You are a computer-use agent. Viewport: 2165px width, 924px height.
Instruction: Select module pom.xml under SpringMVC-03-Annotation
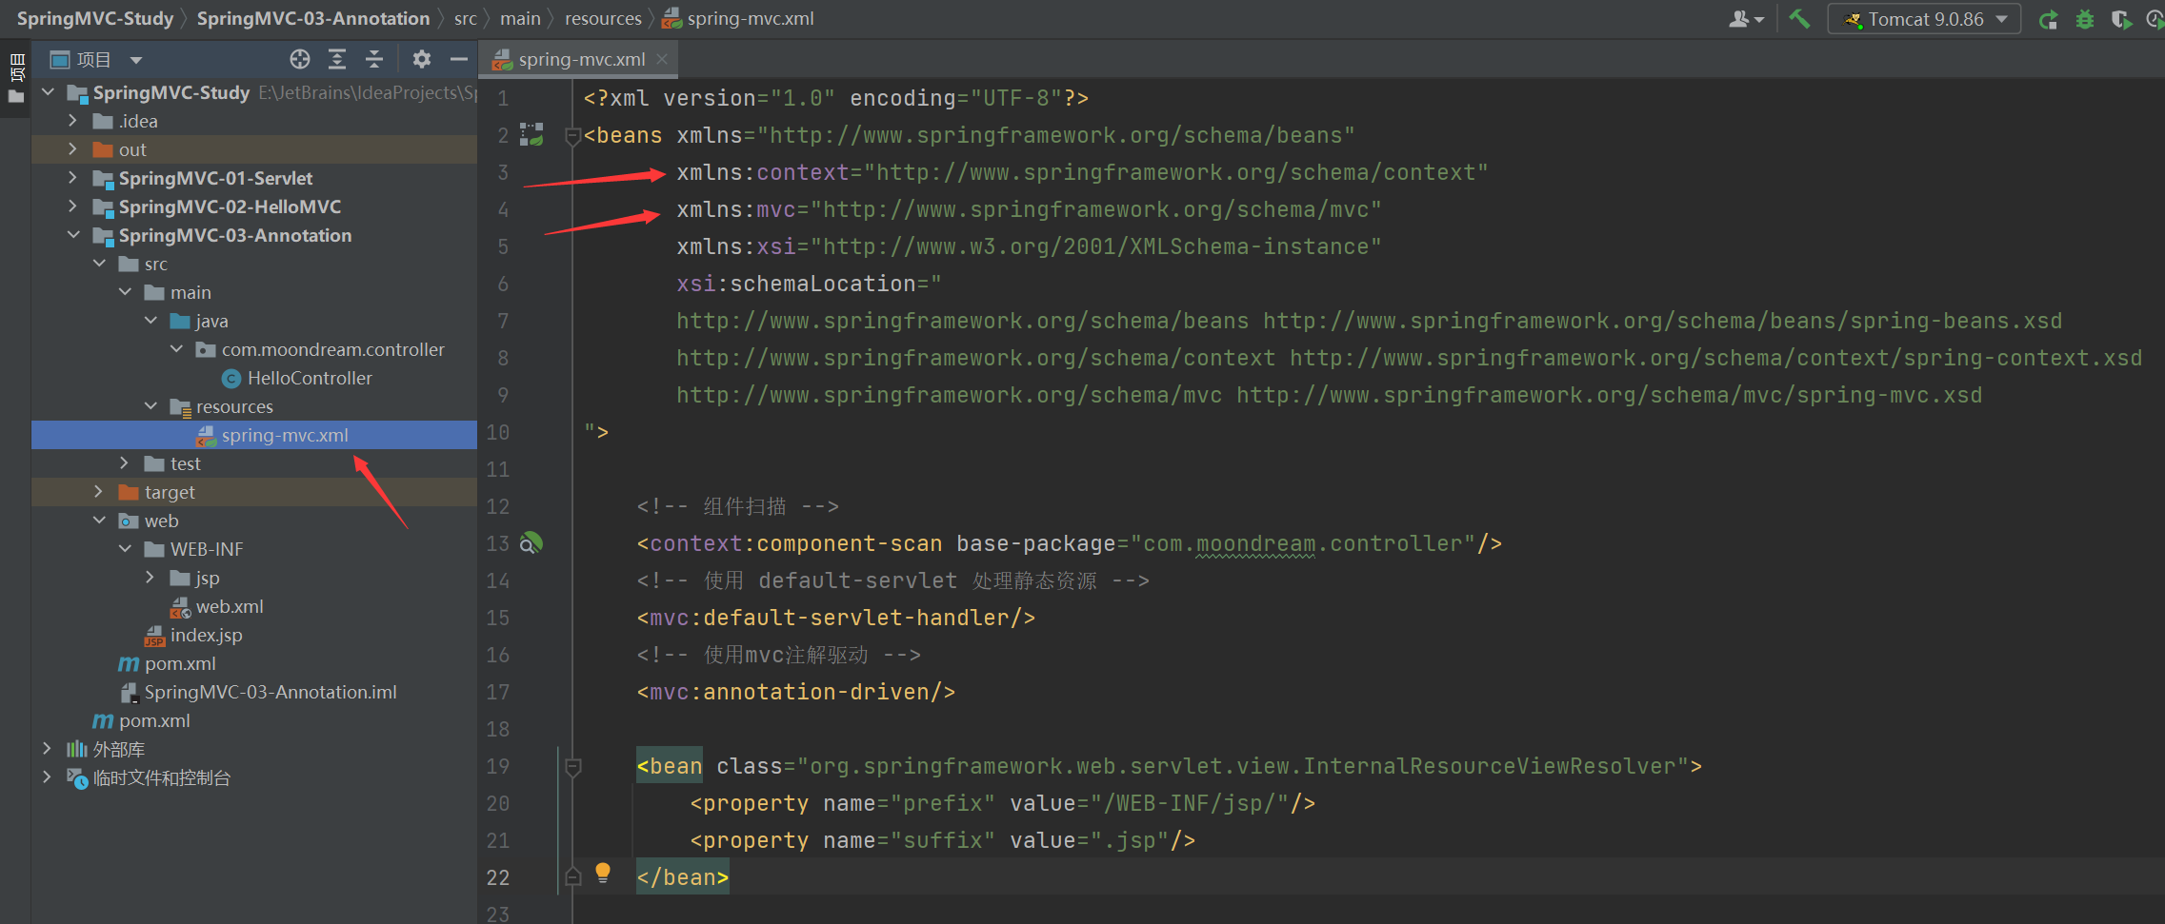[x=179, y=663]
